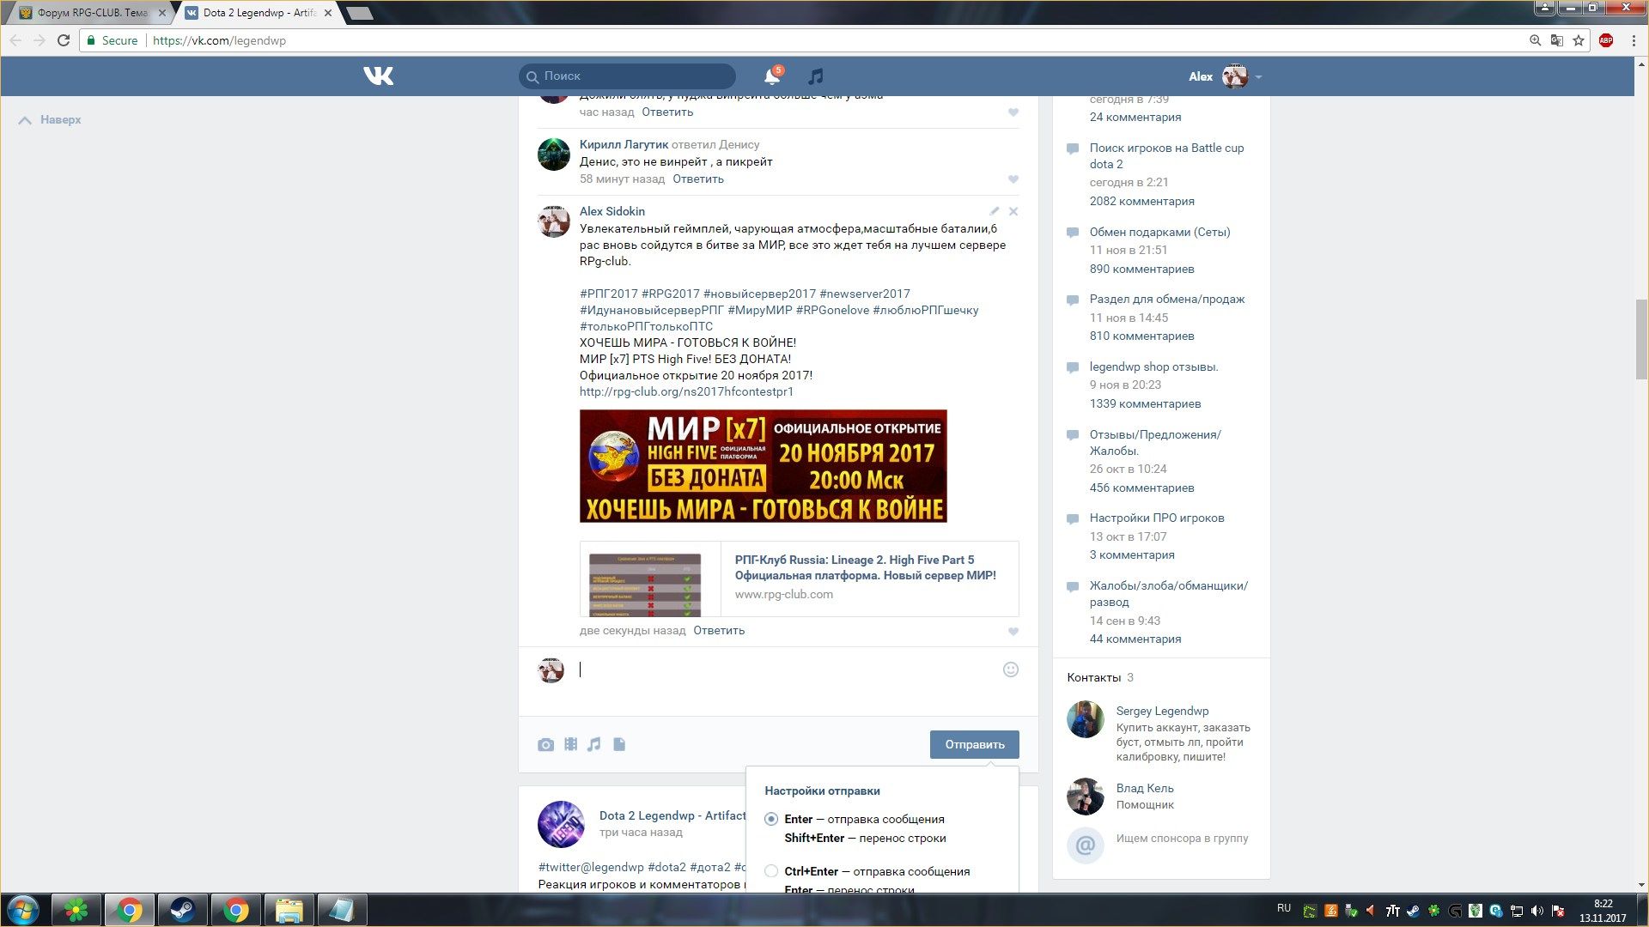Screen dimensions: 1649x927
Task: Switch to Форум RPG-CLUB browser tab
Action: tap(90, 13)
